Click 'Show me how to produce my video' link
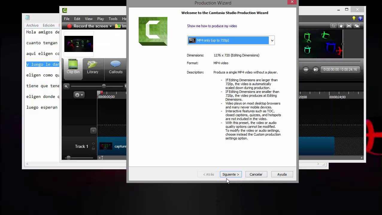This screenshot has width=382, height=215. [x=212, y=26]
